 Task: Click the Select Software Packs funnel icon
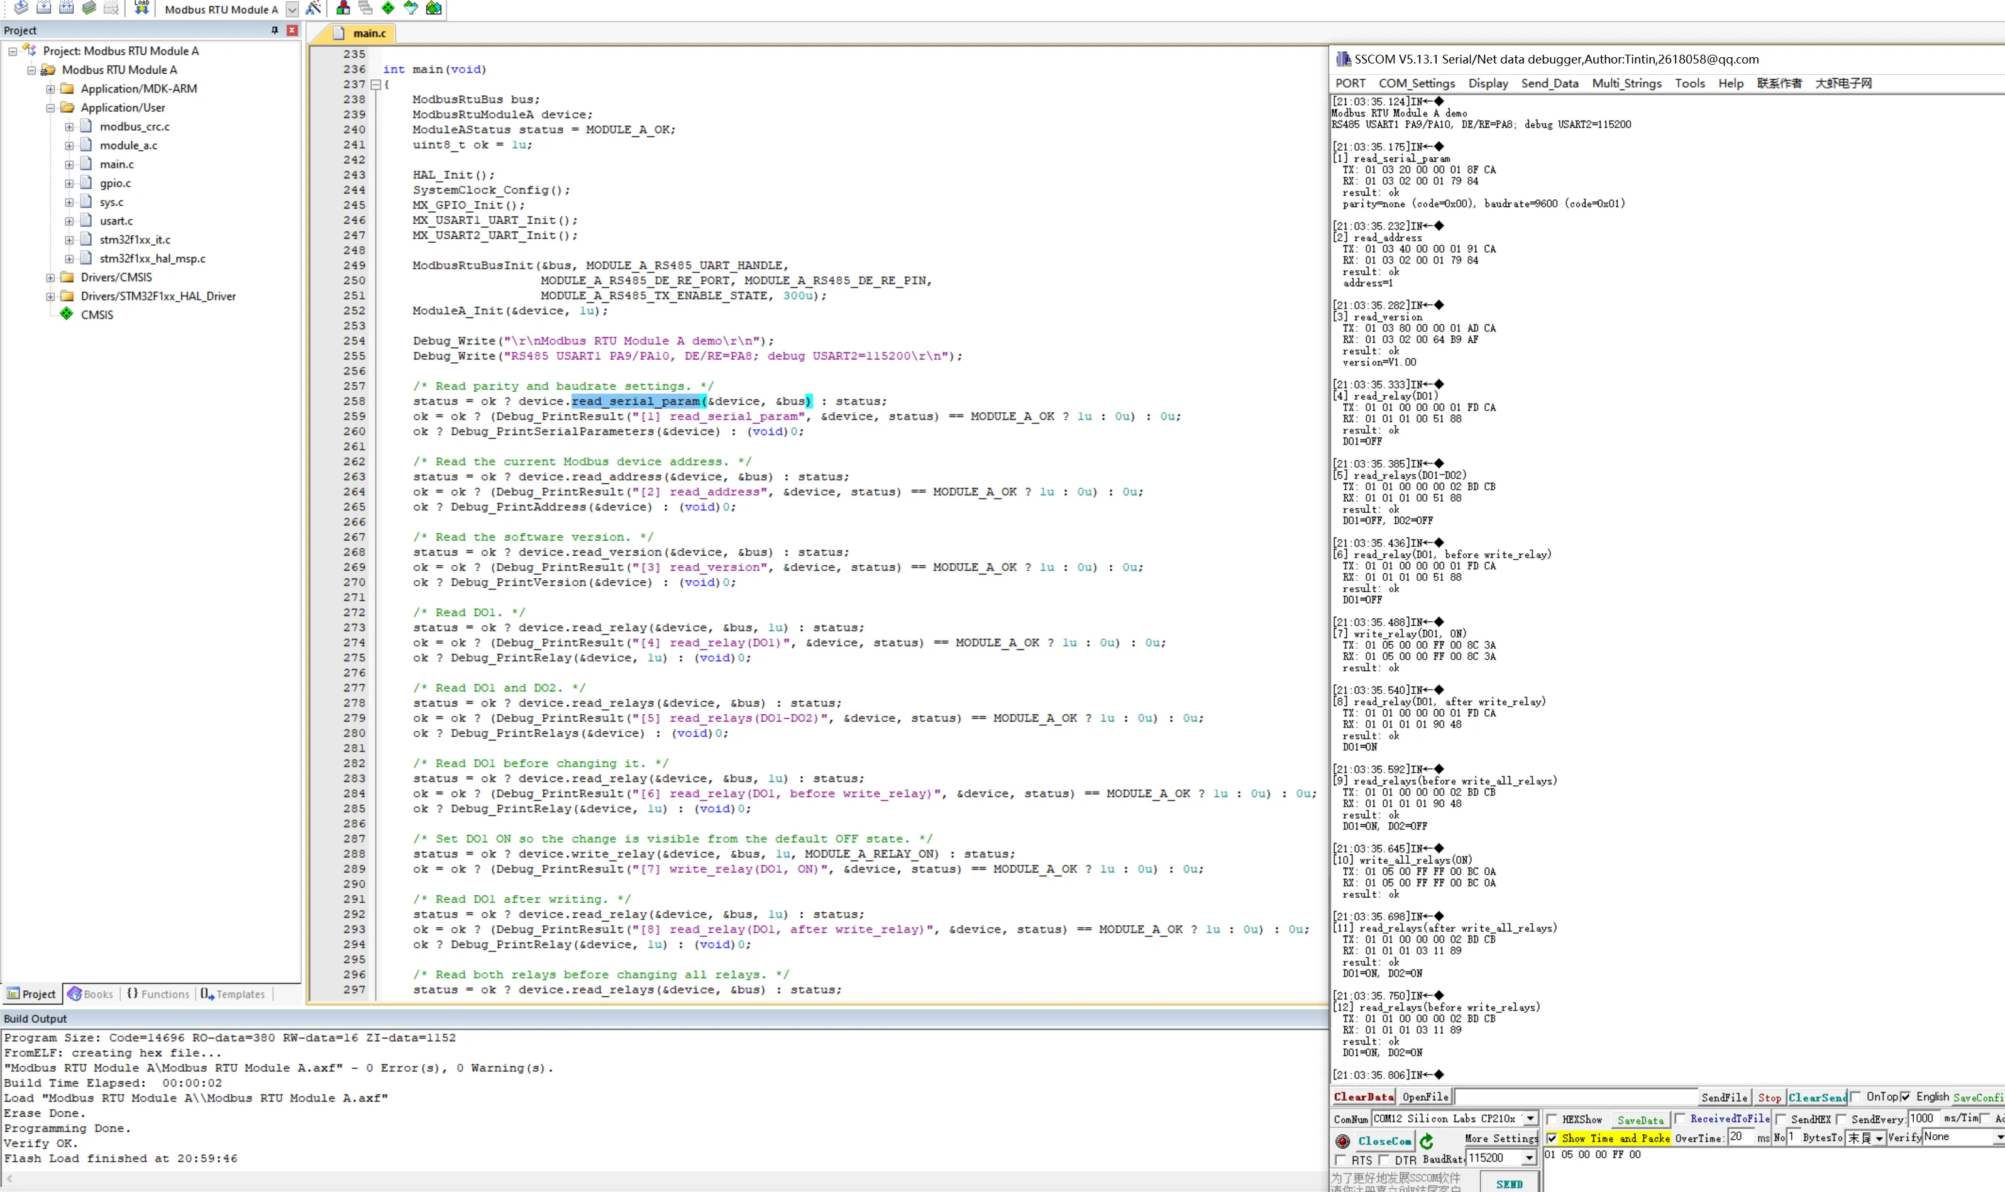411,8
